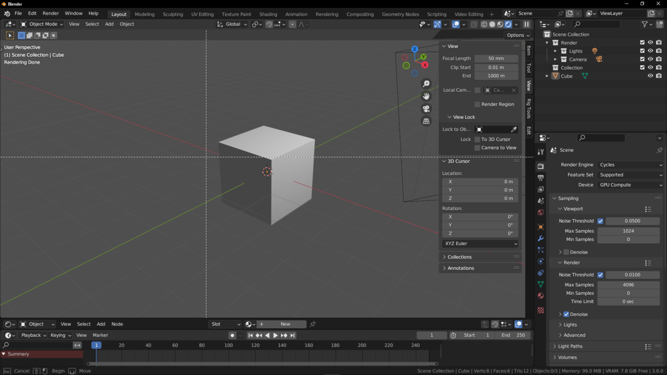667x375 pixels.
Task: Open the Modifiers wrench properties tab
Action: (541, 239)
